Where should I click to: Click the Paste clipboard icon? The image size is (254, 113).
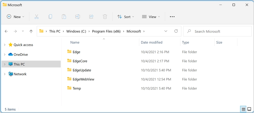[x=64, y=17]
